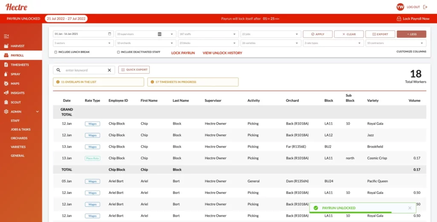Open the View Unlock History link
The image size is (437, 222).
pos(222,53)
